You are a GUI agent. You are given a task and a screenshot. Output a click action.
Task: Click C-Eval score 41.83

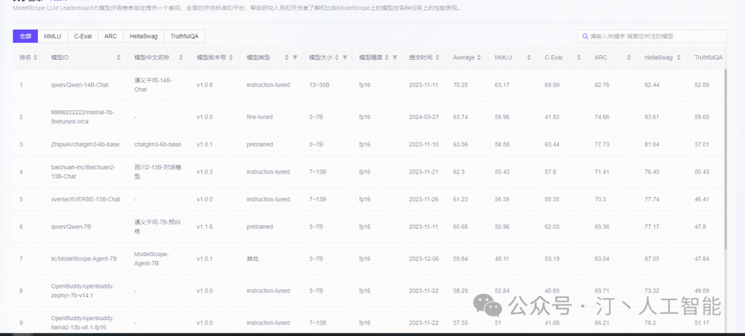tap(552, 116)
